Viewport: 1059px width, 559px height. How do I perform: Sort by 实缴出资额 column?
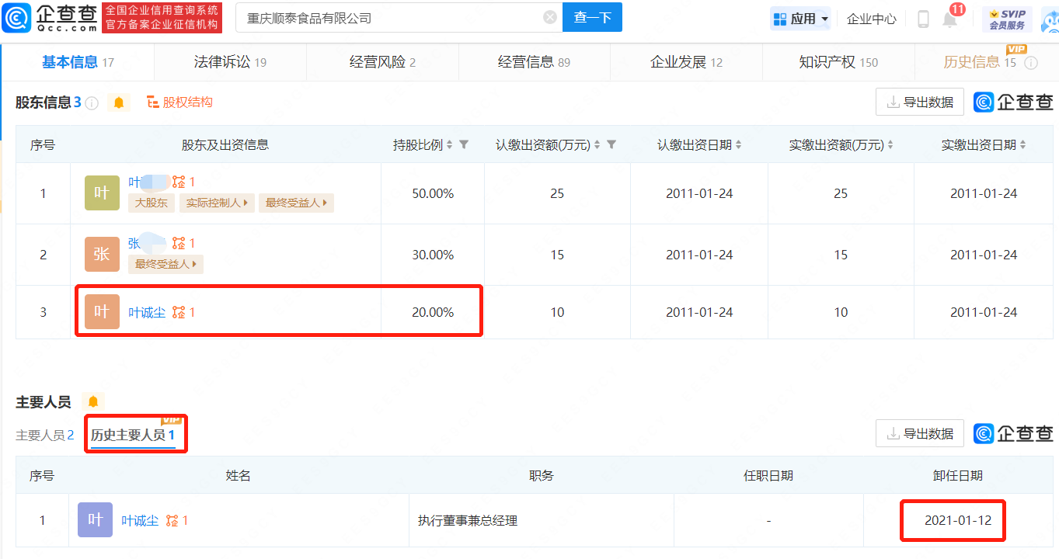(890, 144)
